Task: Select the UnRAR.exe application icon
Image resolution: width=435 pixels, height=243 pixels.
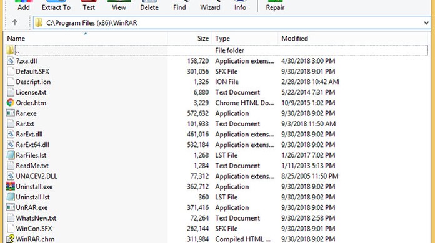Action: (11, 207)
